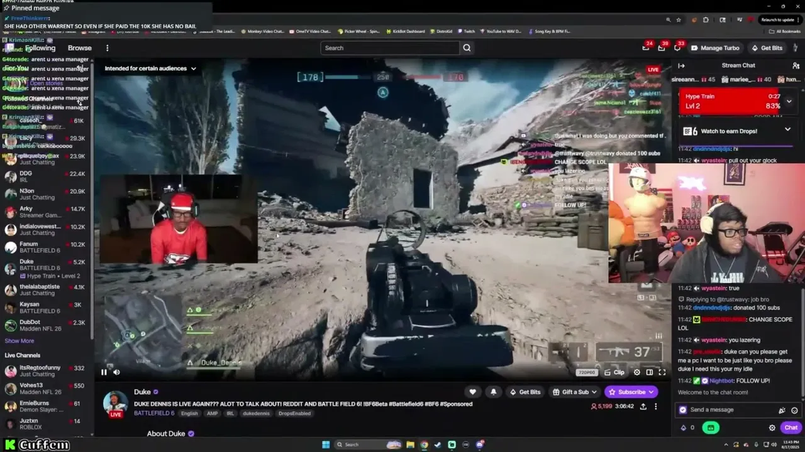The height and width of the screenshot is (452, 805).
Task: Select the DropsEnabled tag
Action: pos(296,414)
